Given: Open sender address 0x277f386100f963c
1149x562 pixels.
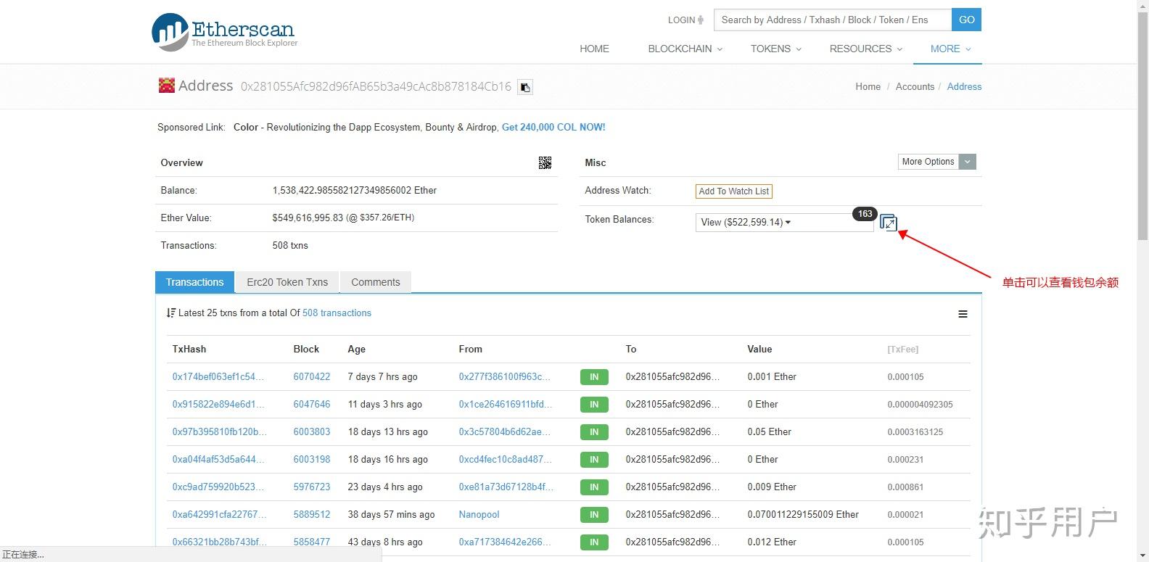Looking at the screenshot, I should tap(505, 376).
